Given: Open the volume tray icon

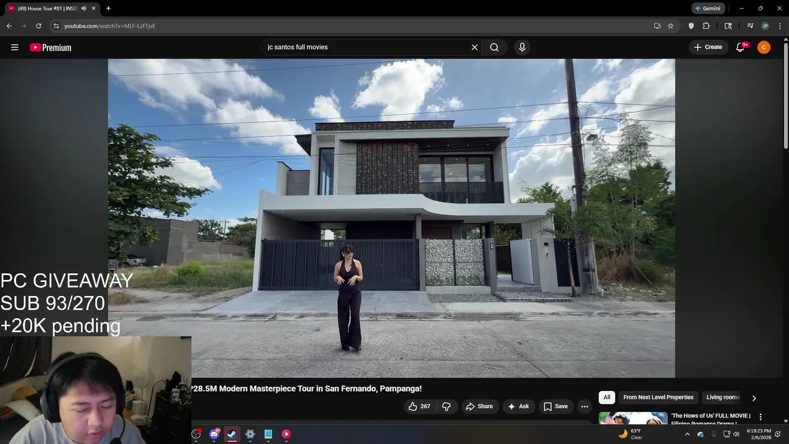Looking at the screenshot, I should pos(736,434).
